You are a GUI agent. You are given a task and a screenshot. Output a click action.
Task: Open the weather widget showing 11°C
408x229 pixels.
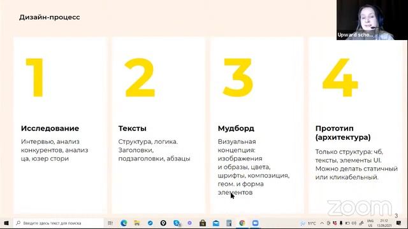click(309, 223)
